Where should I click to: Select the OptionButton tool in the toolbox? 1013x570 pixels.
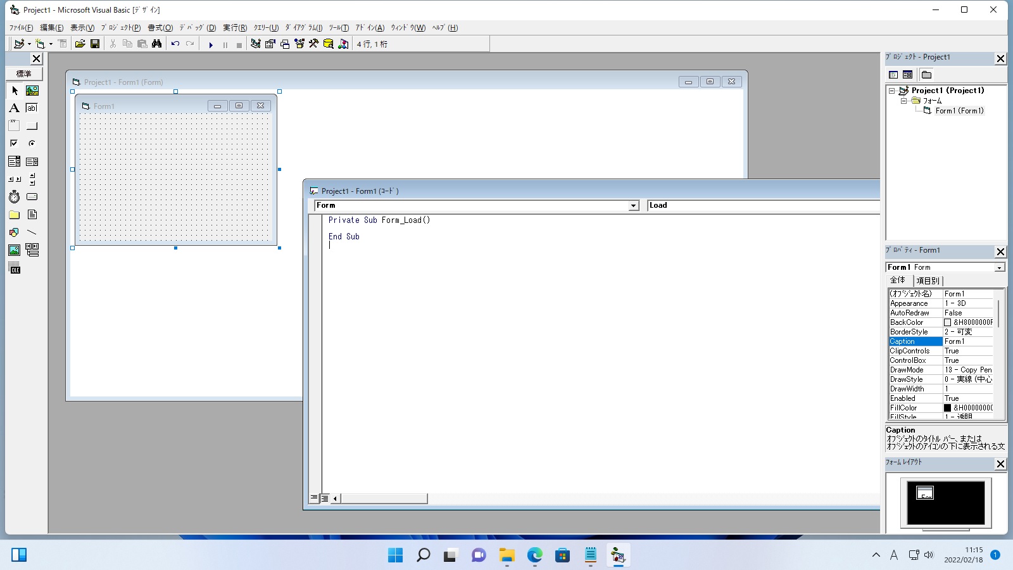coord(32,144)
